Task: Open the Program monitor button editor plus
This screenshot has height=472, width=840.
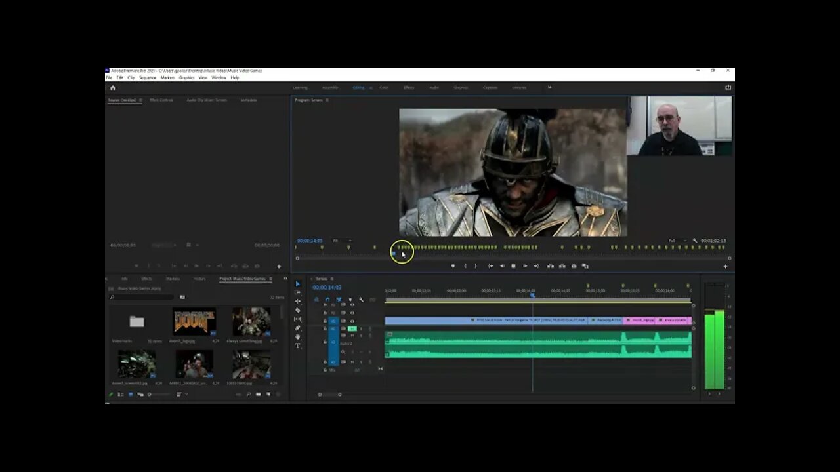Action: coord(725,267)
